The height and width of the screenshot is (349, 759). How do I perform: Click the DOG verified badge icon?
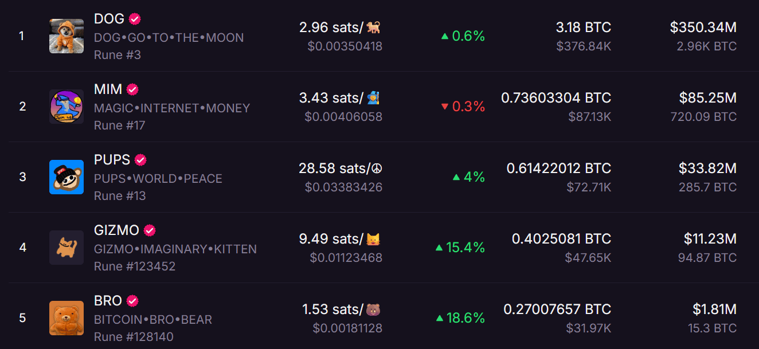tap(135, 19)
